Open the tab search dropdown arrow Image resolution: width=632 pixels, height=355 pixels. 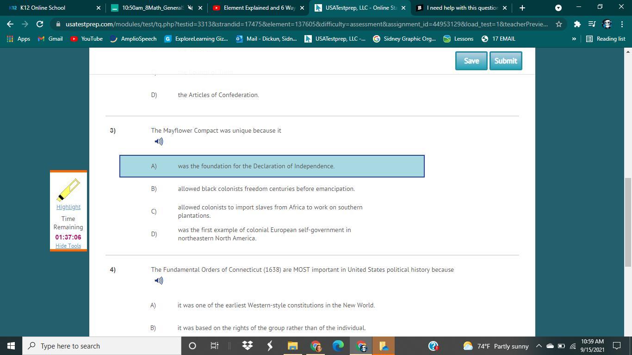558,8
